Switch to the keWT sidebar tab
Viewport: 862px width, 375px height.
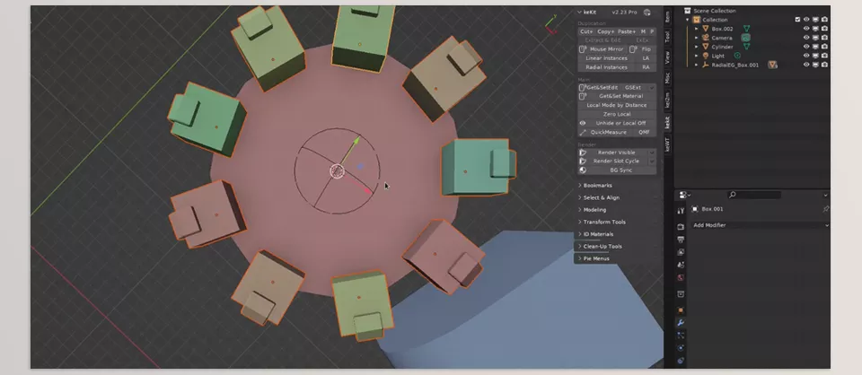[x=668, y=145]
